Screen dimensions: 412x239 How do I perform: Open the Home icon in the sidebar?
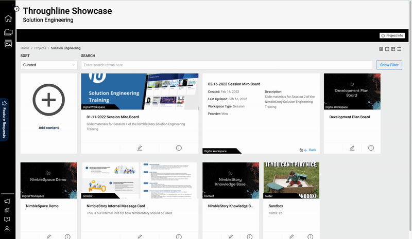(x=8, y=19)
